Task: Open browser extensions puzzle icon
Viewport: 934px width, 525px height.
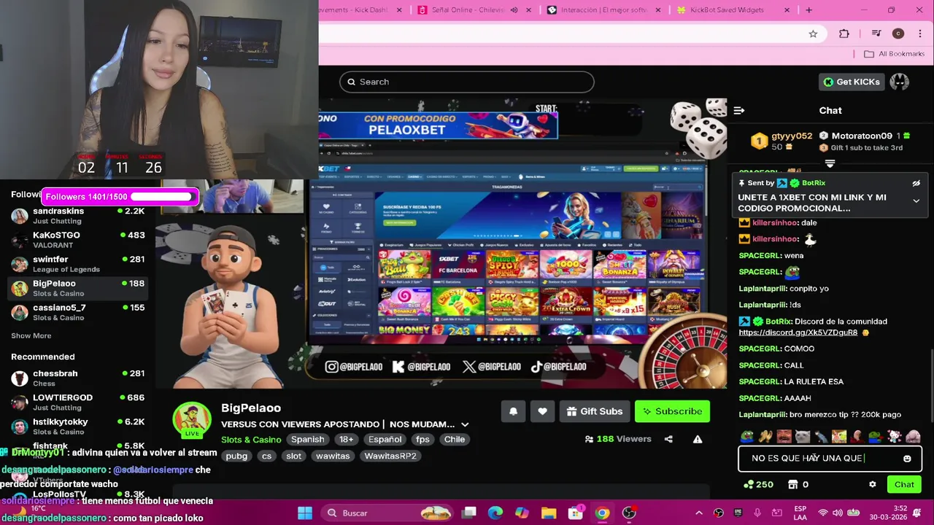Action: tap(844, 34)
